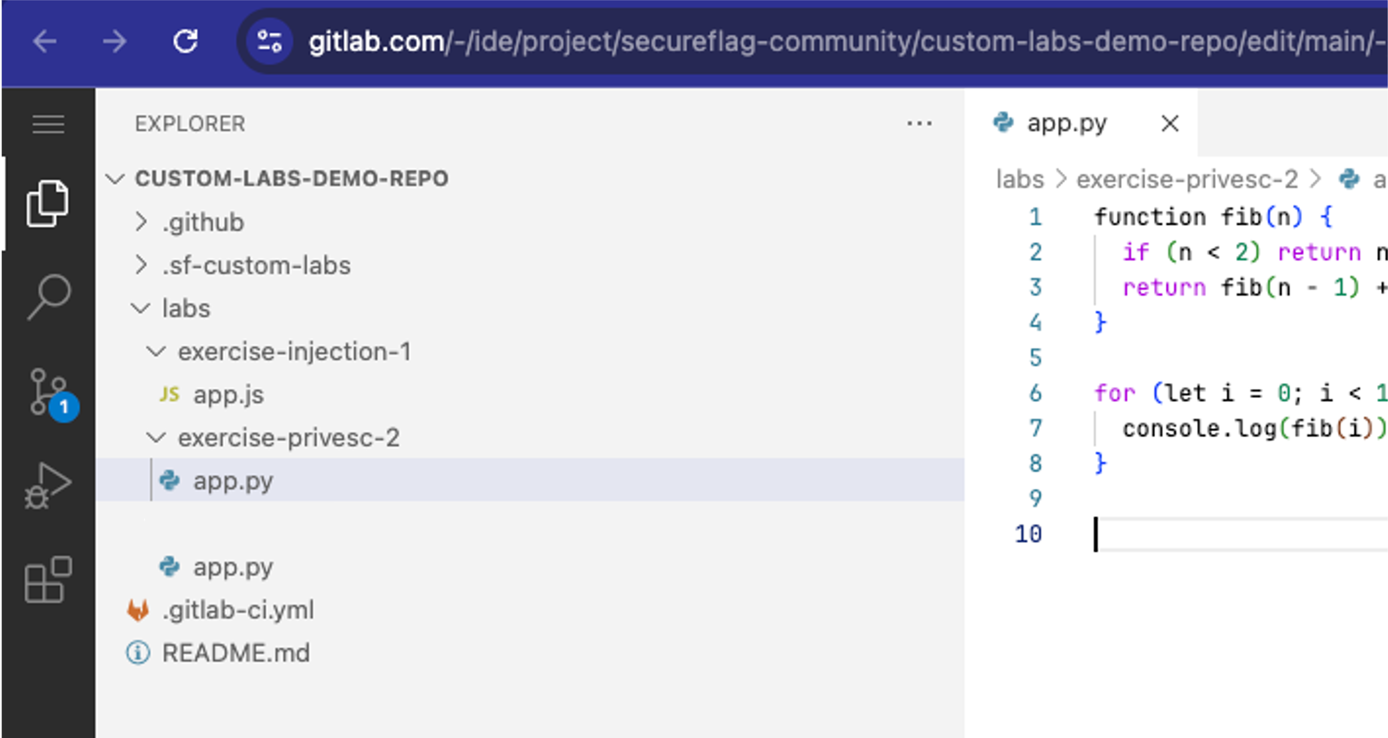Collapse the CUSTOM-LABS-DEMO-REPO root section

[x=291, y=179]
